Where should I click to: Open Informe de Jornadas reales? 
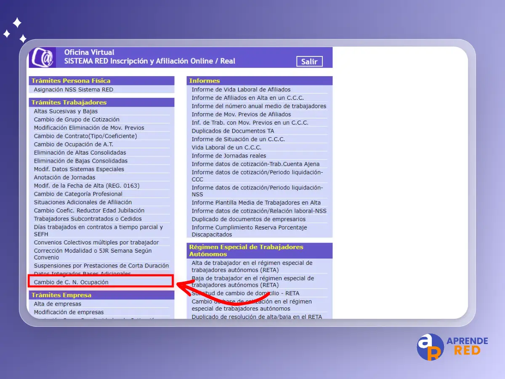click(x=229, y=156)
